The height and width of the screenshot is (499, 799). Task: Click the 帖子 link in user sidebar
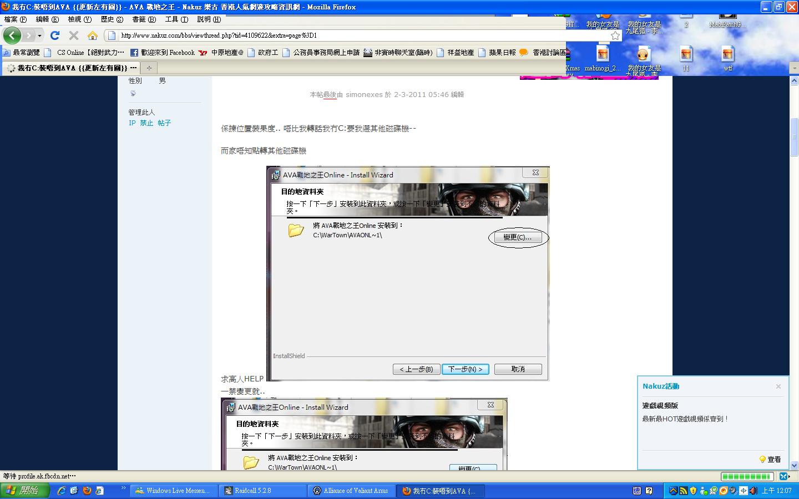(x=164, y=123)
